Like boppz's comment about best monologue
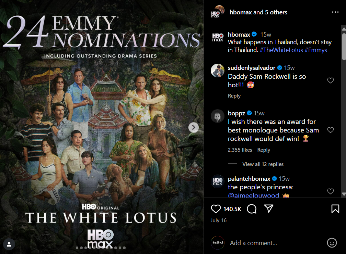The image size is (346, 254). pyautogui.click(x=330, y=130)
